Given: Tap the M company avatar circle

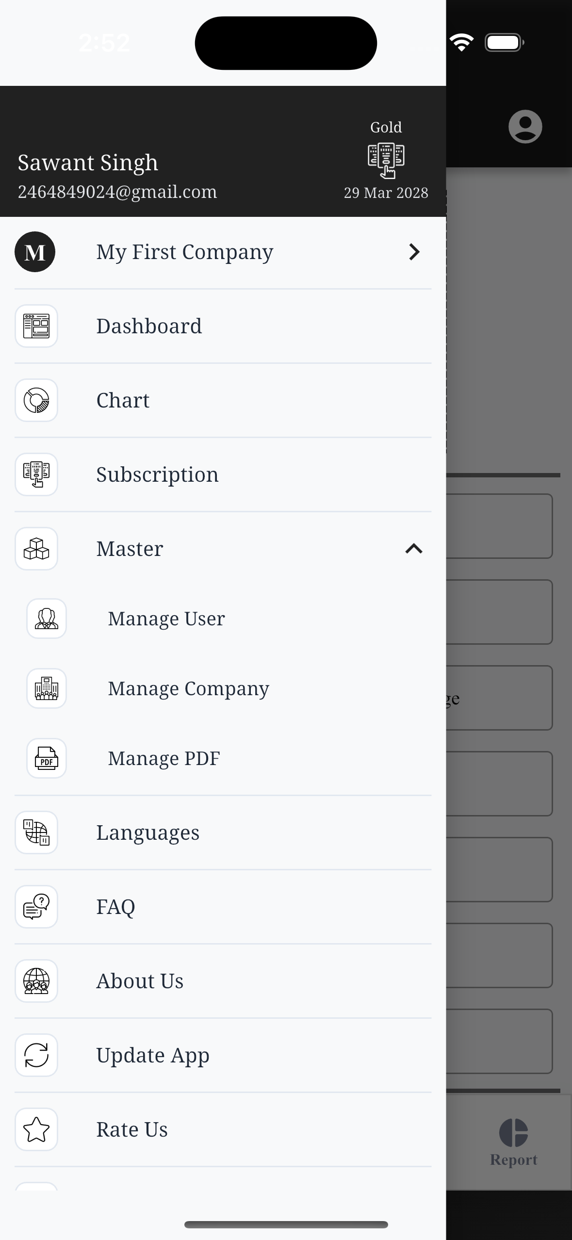Looking at the screenshot, I should [x=35, y=252].
